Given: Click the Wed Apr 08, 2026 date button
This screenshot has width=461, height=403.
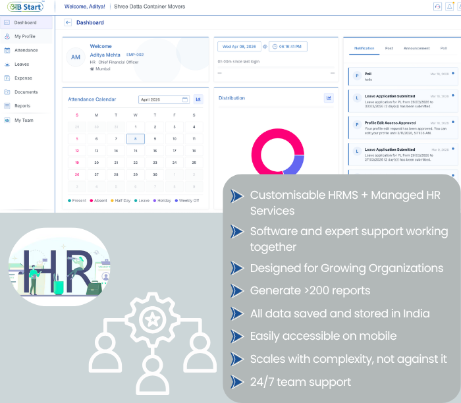Looking at the screenshot, I should (239, 47).
